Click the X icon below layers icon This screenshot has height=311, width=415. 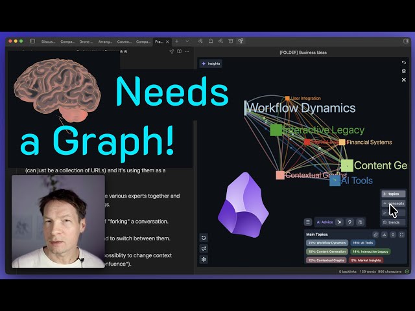(x=403, y=80)
